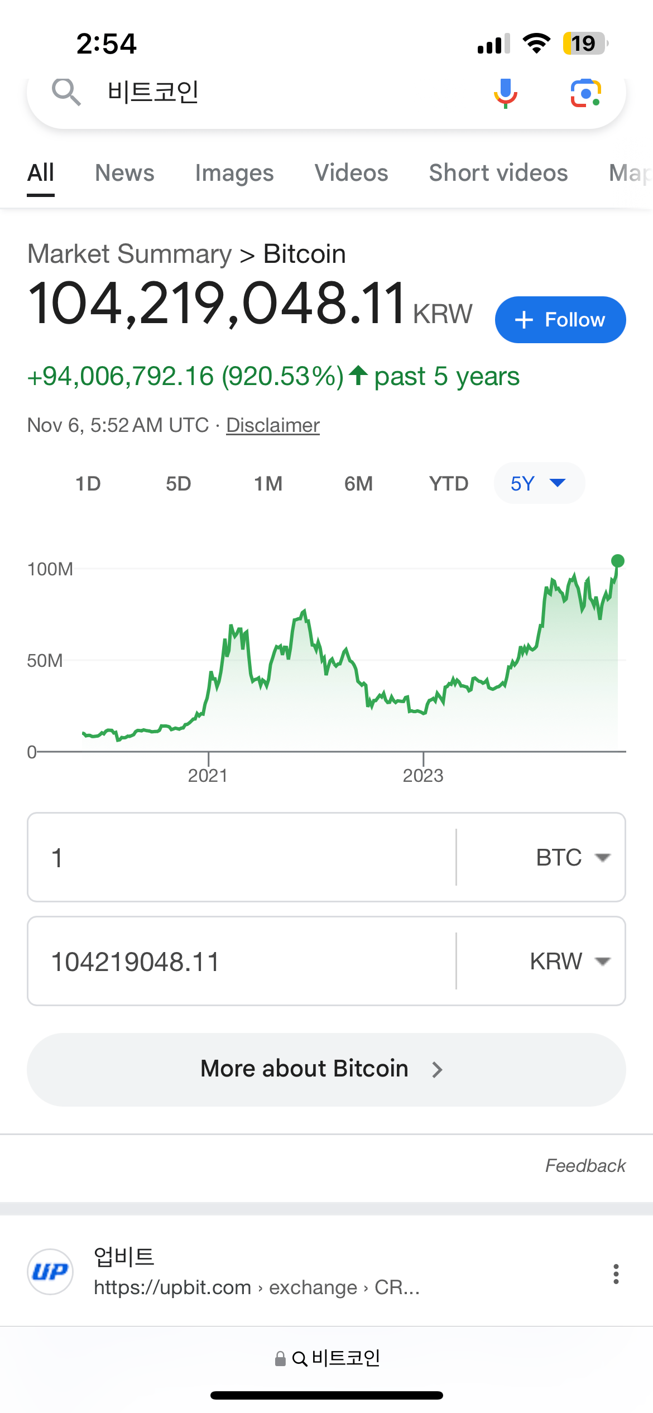Switch to the News tab
Viewport: 653px width, 1413px height.
click(124, 173)
